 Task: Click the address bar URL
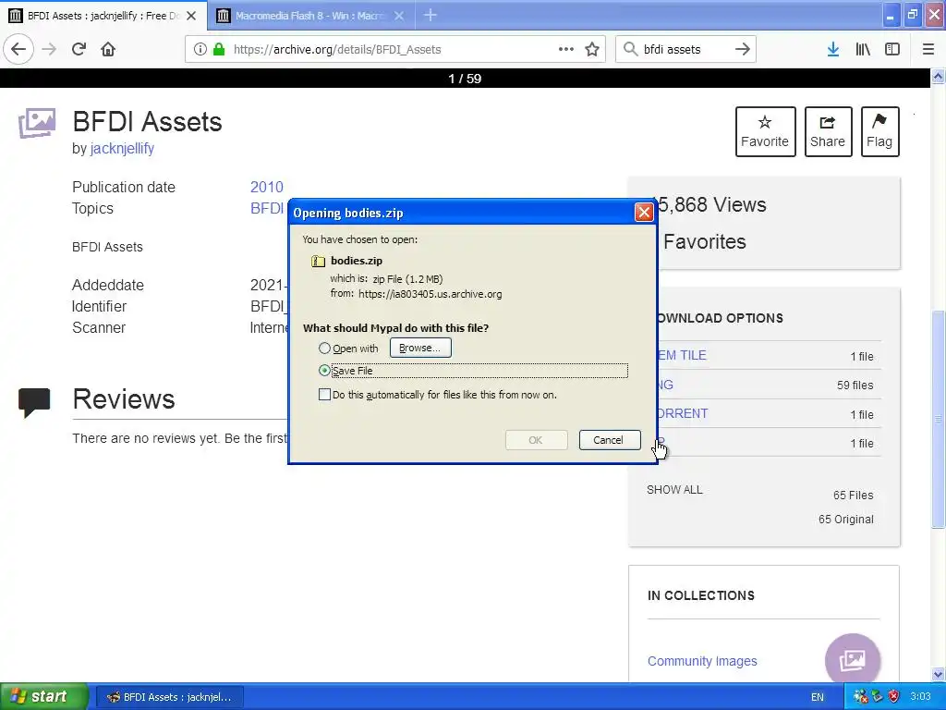click(337, 50)
